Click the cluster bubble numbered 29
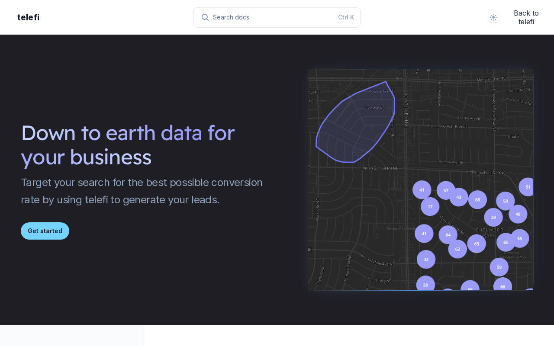The image size is (554, 346). point(493,217)
